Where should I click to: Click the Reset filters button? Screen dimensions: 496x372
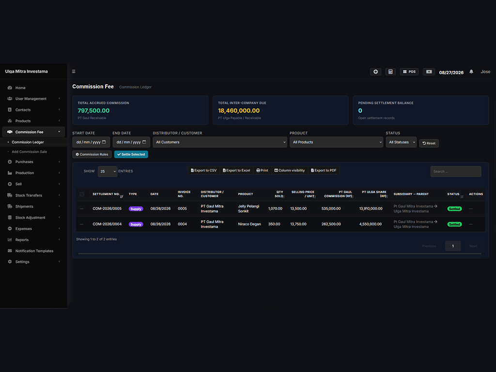coord(429,143)
